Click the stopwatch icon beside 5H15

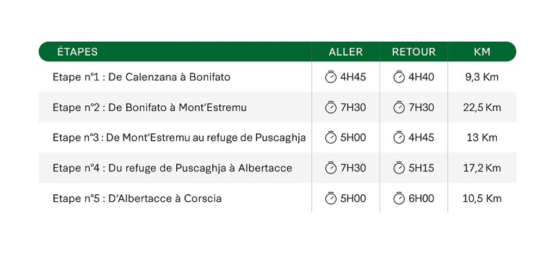pyautogui.click(x=399, y=168)
